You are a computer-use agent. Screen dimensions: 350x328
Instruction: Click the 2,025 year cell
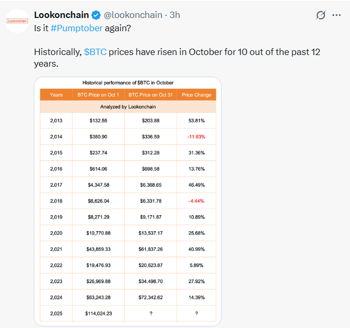[x=56, y=313]
